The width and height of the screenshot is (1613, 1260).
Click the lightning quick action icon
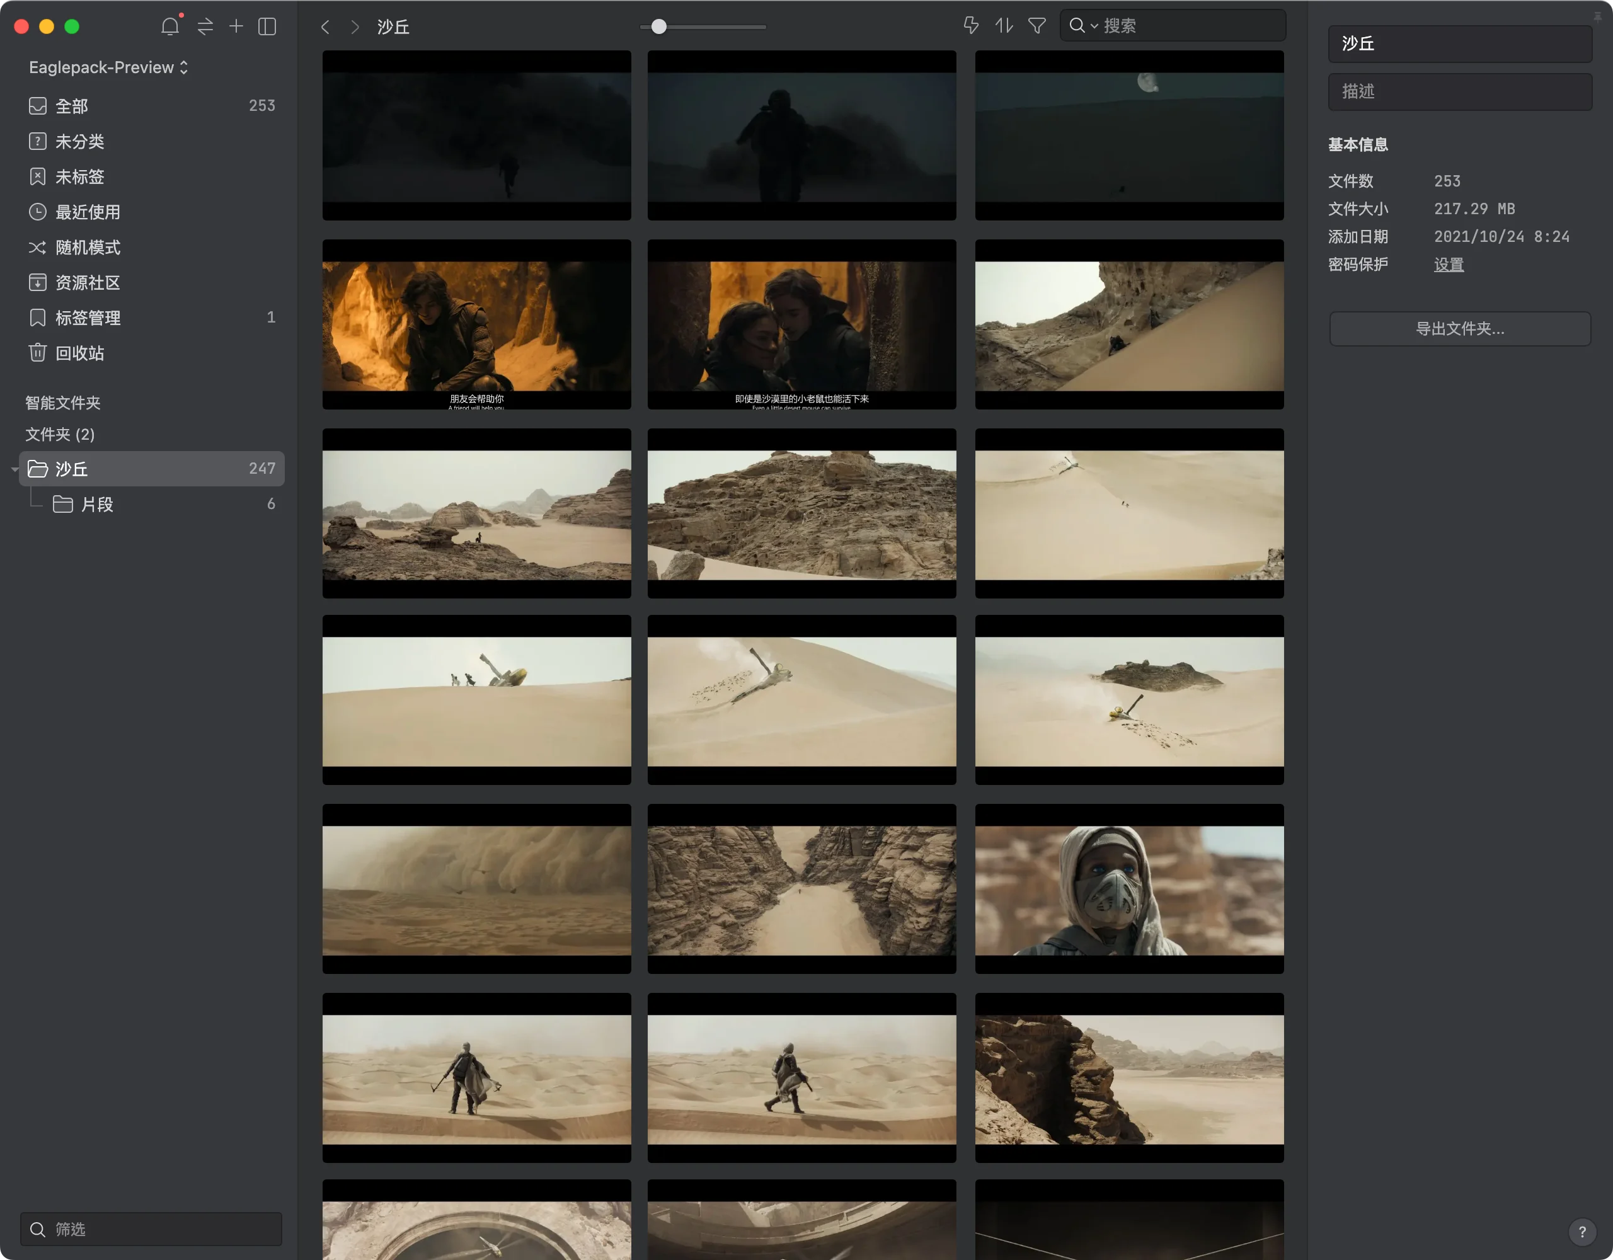pyautogui.click(x=970, y=26)
